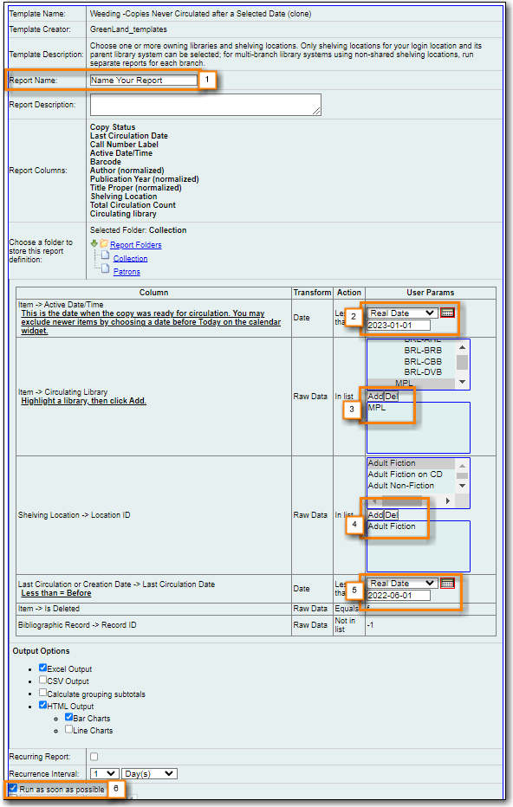Click the document icon beside Patrons folder
The height and width of the screenshot is (807, 513).
(x=105, y=268)
